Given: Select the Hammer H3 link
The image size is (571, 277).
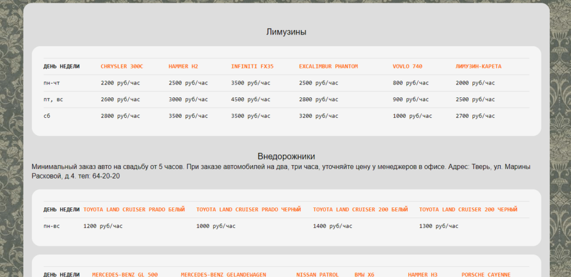Looking at the screenshot, I should [423, 274].
